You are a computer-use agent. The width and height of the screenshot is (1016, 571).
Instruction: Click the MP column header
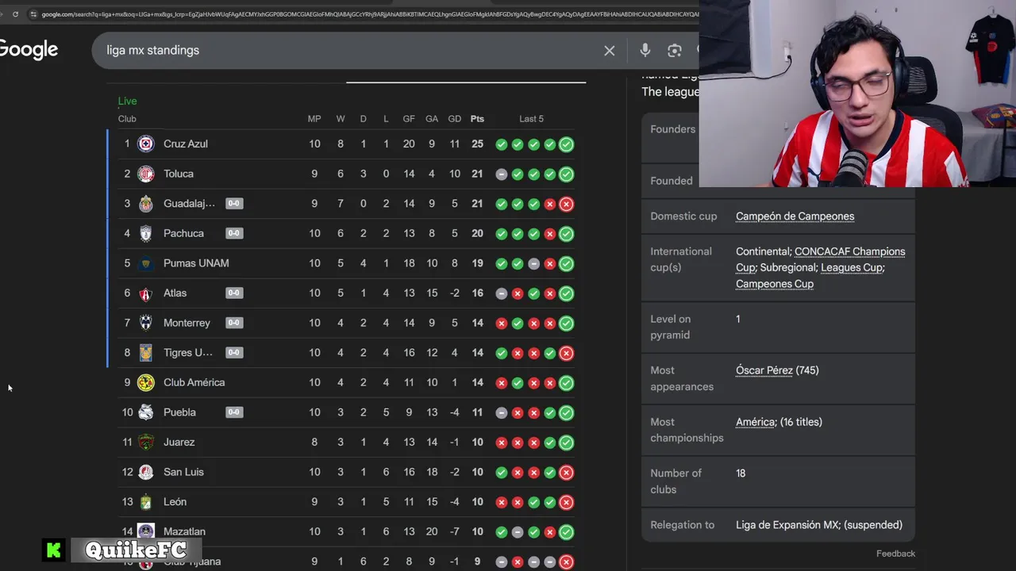point(314,119)
